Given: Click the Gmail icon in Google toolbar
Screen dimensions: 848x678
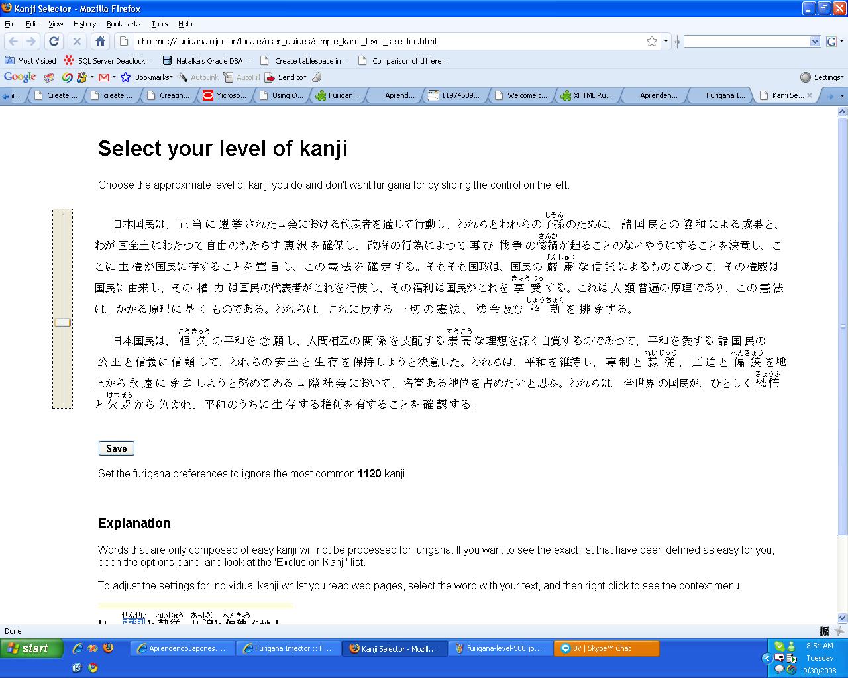Looking at the screenshot, I should [x=104, y=77].
